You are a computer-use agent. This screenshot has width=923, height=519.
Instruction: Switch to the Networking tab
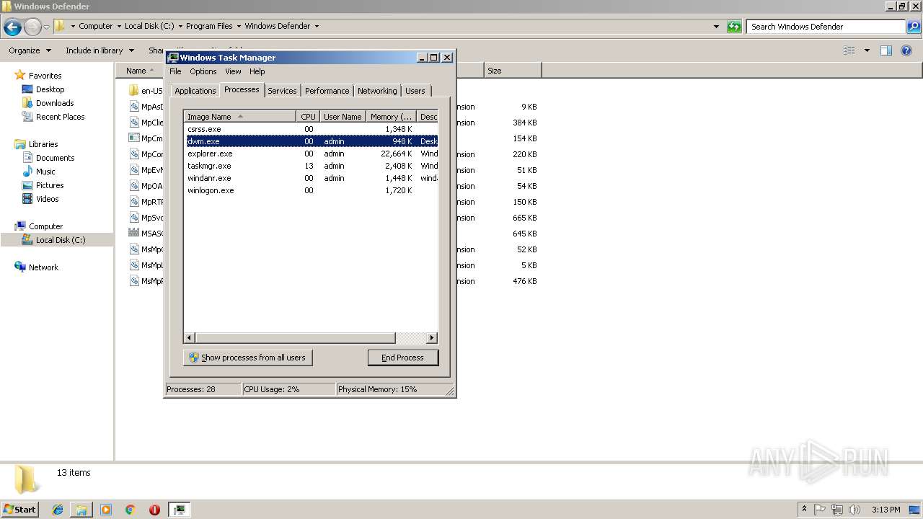(x=377, y=91)
